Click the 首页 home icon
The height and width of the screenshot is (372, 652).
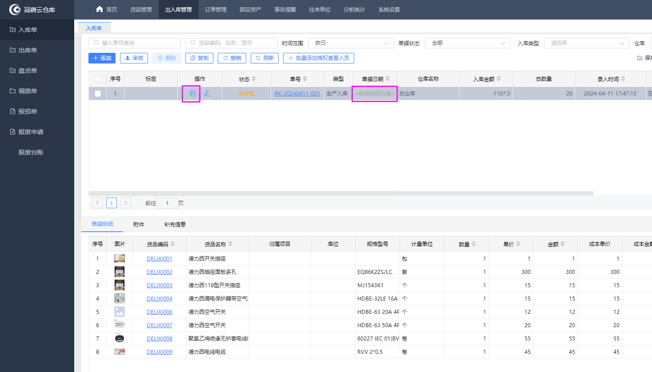100,9
